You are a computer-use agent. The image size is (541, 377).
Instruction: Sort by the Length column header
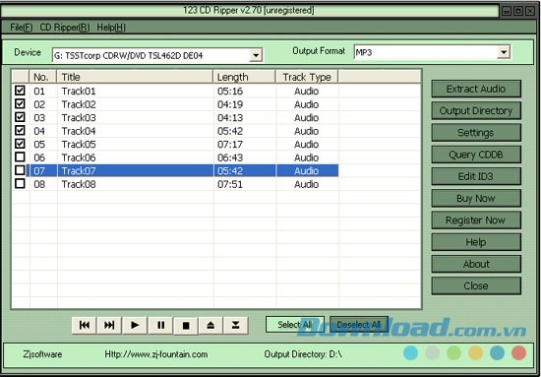click(245, 77)
